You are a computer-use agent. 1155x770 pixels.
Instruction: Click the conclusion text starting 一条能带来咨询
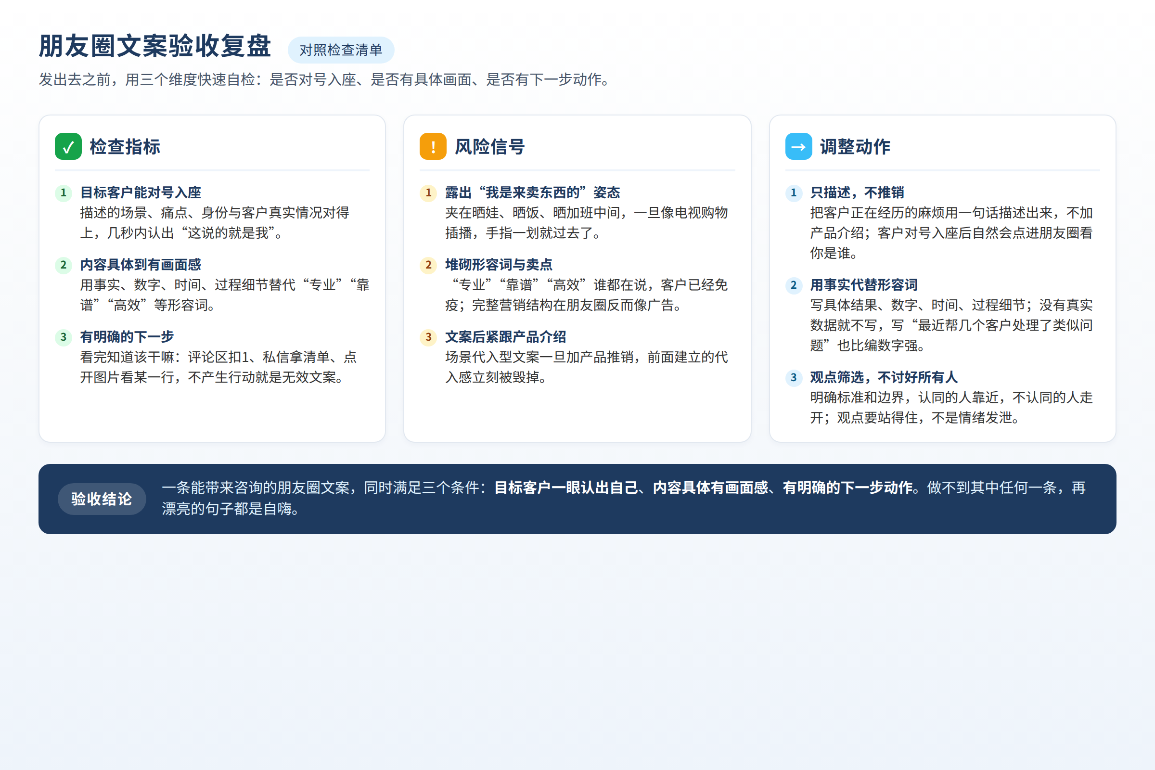click(x=624, y=499)
